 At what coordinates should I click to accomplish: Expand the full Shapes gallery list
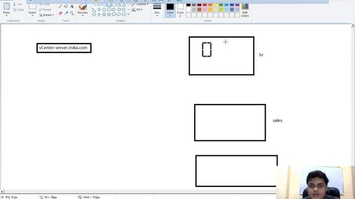(128, 14)
